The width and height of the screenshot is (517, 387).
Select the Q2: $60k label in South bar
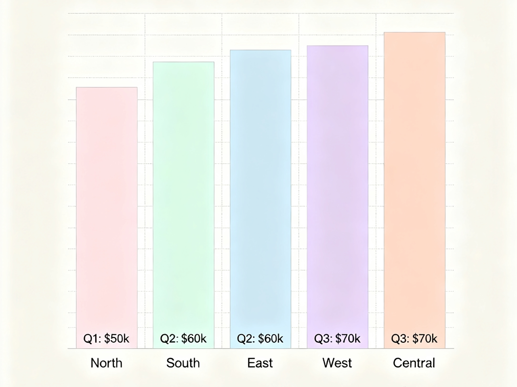point(183,339)
